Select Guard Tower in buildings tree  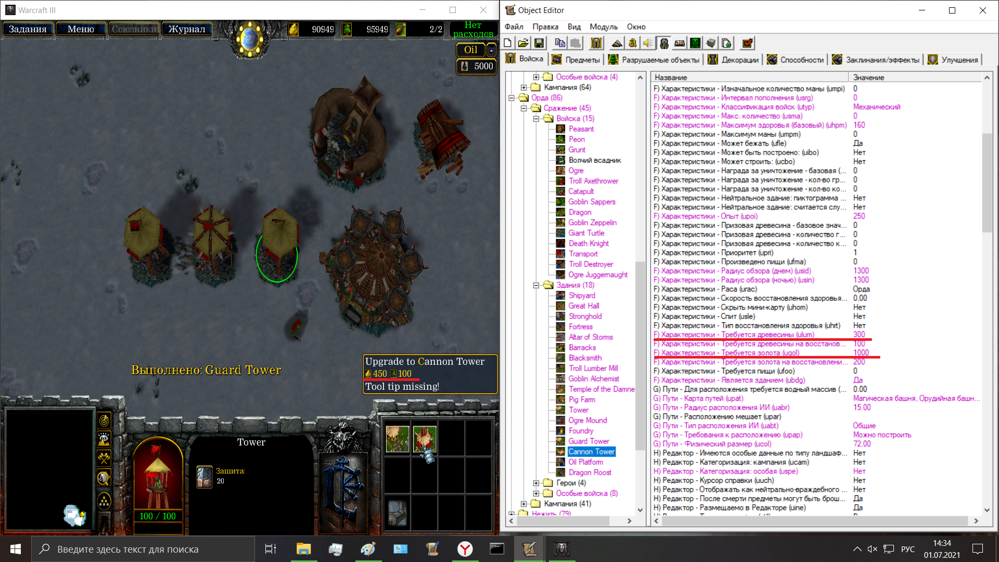588,441
